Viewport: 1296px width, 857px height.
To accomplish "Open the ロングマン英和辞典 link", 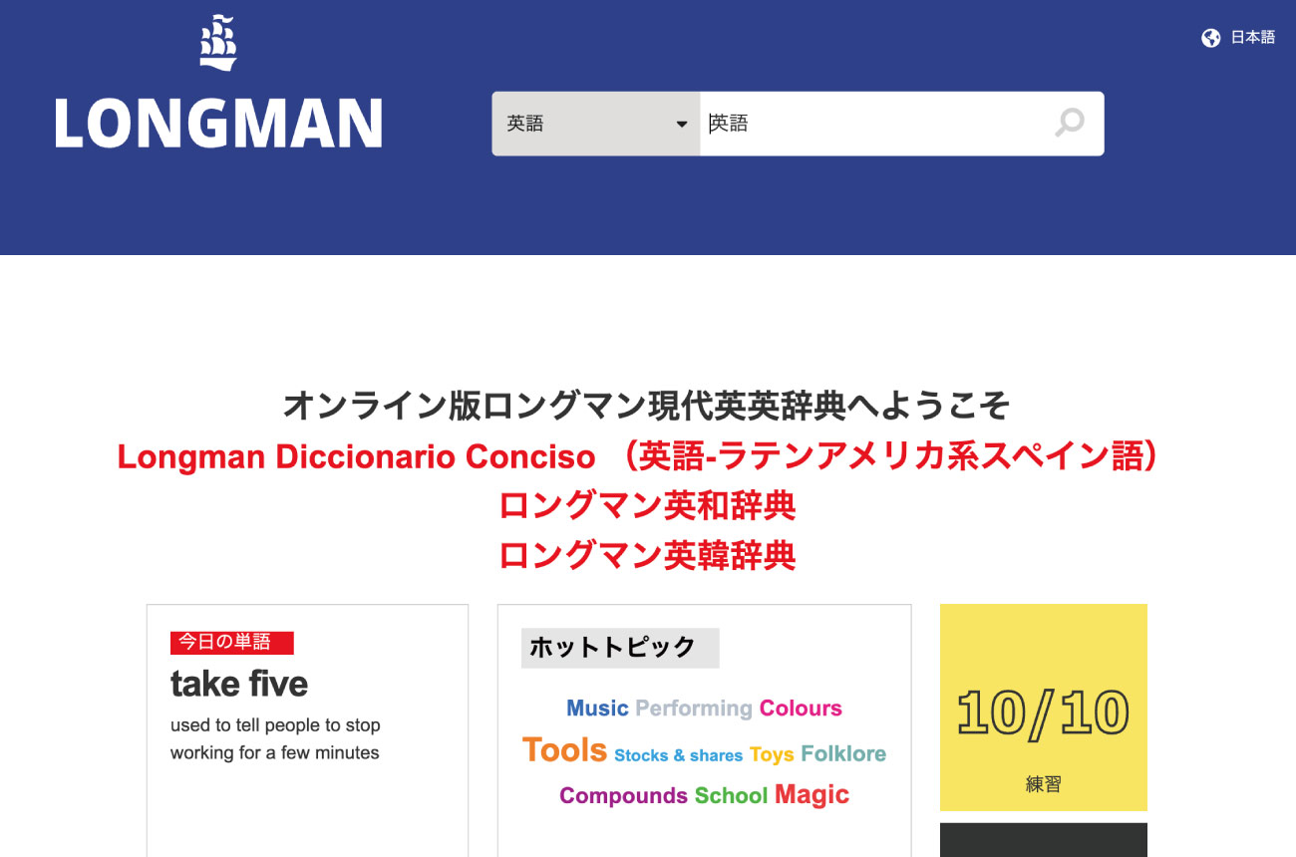I will 648,506.
